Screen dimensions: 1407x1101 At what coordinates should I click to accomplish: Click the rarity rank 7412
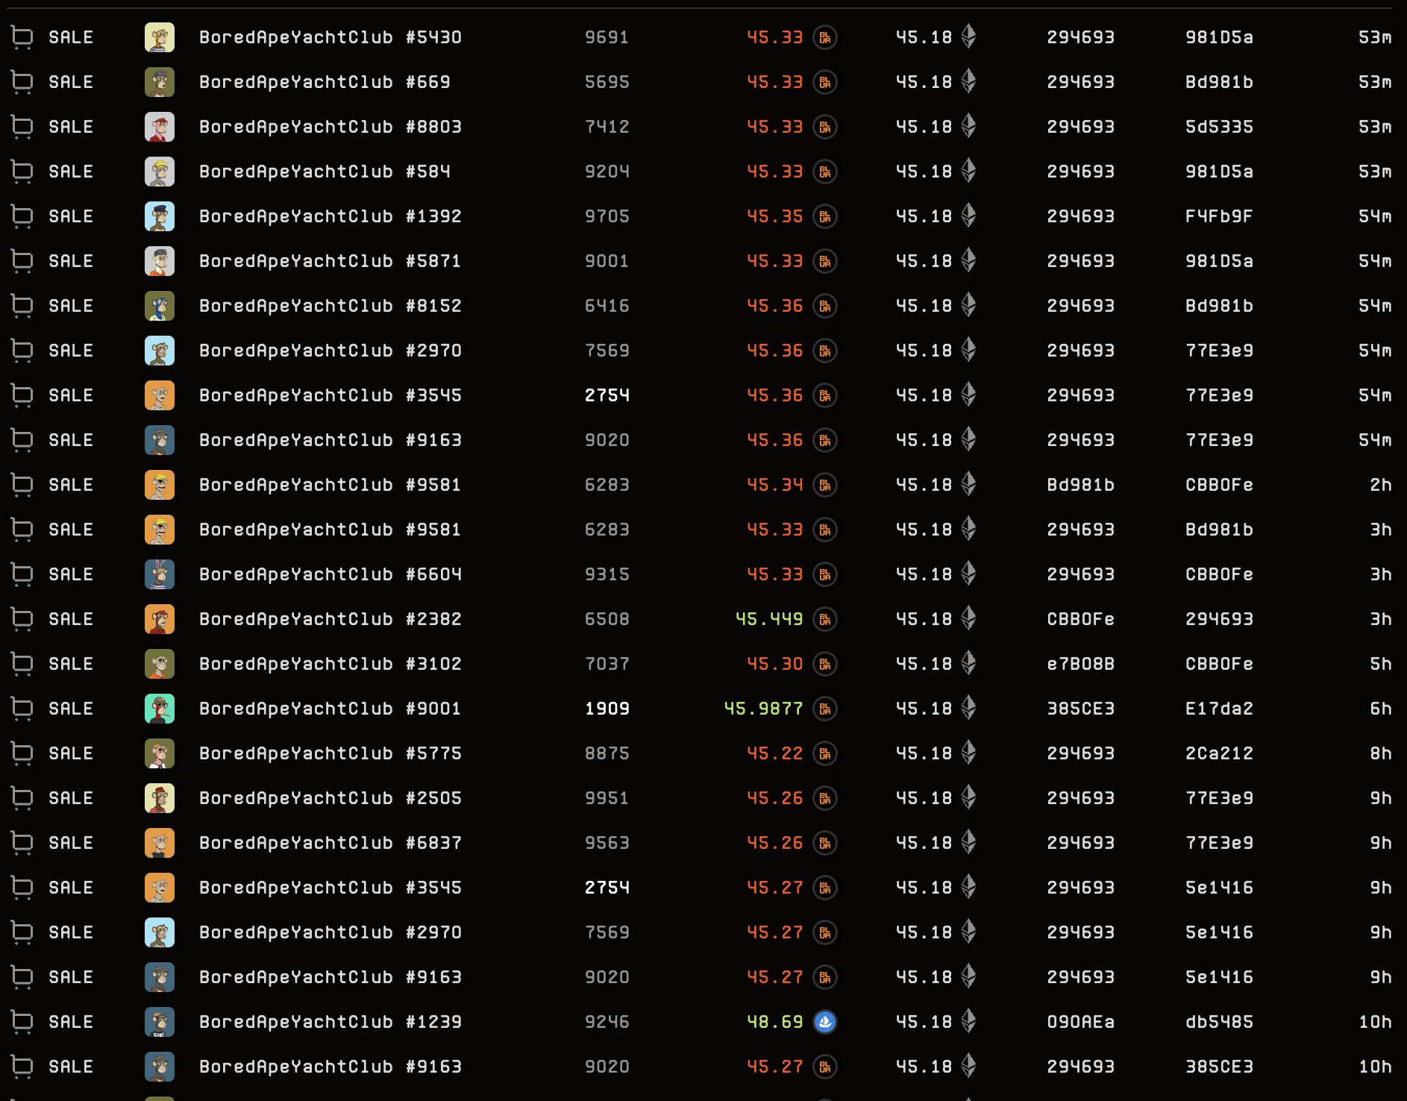pyautogui.click(x=607, y=127)
